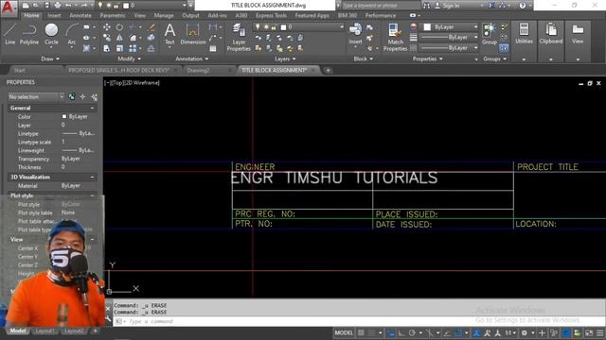
Task: Open the Text annotation tool
Action: pyautogui.click(x=169, y=34)
